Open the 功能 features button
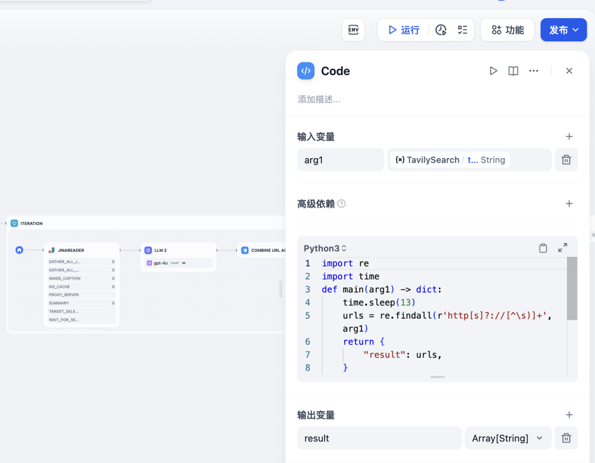This screenshot has height=463, width=595. pyautogui.click(x=507, y=30)
